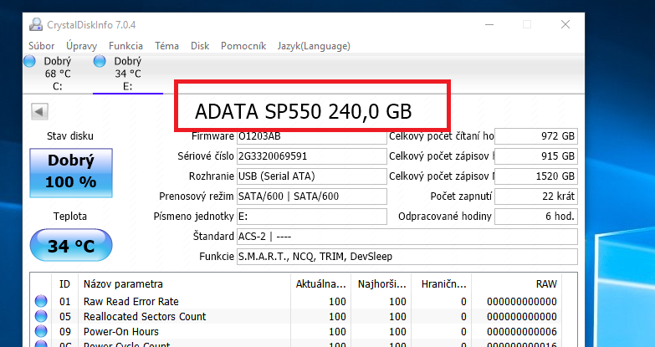Click the 34 °C temperature button
This screenshot has height=347, width=655.
[71, 246]
